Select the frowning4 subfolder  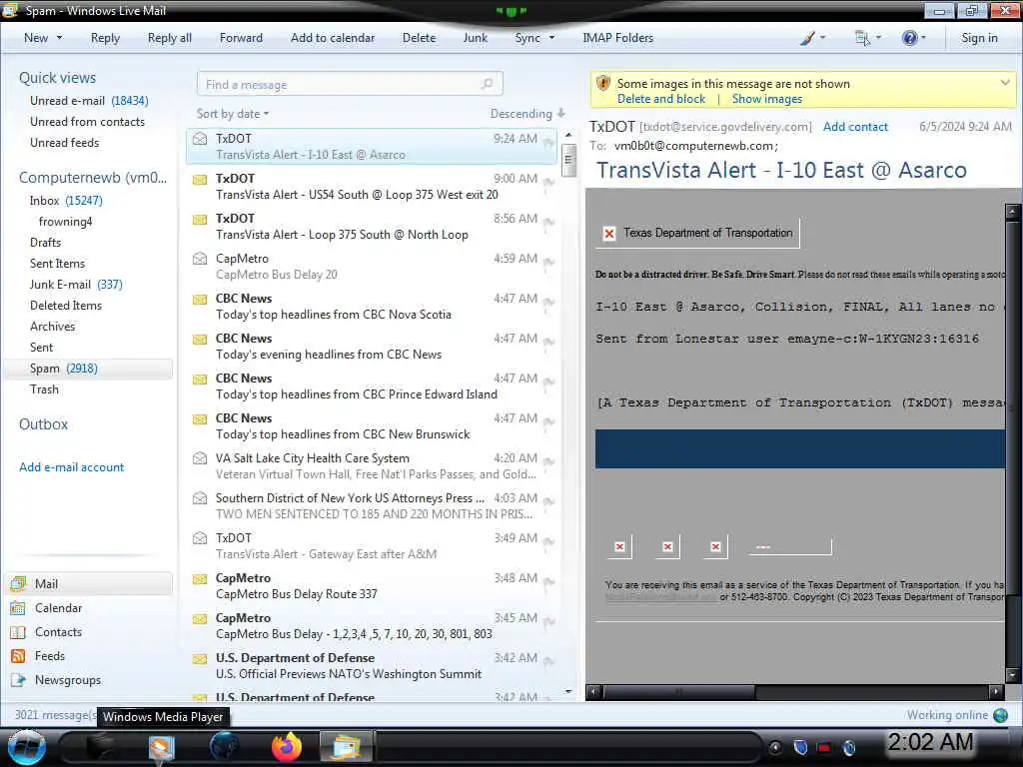pyautogui.click(x=65, y=222)
